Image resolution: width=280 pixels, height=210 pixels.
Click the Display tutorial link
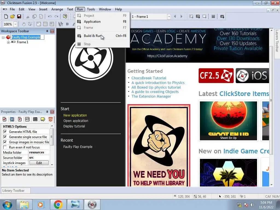(74, 126)
